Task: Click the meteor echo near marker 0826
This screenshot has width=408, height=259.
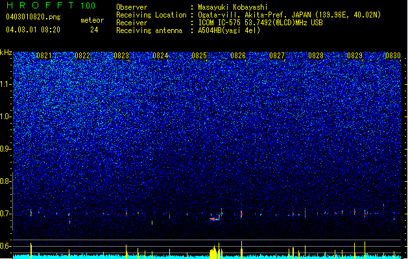Action: (x=241, y=214)
